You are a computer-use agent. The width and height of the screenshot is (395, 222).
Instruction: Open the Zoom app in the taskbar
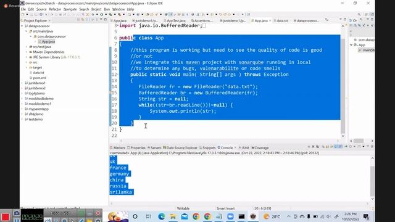230,216
